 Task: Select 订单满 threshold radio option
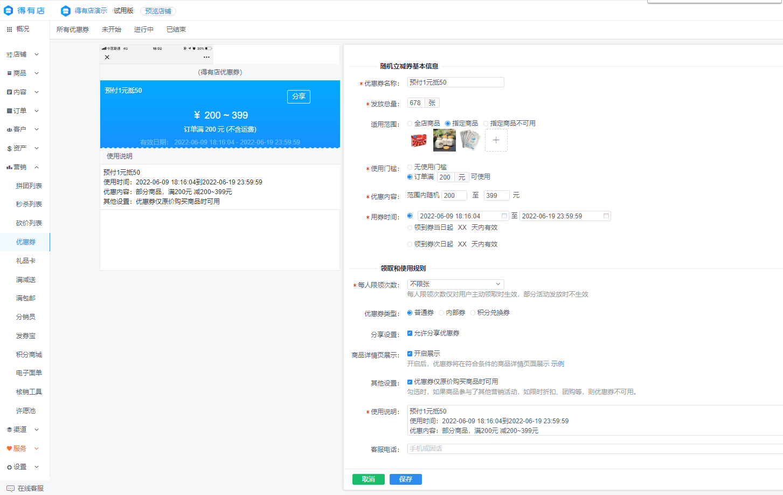[x=410, y=177]
